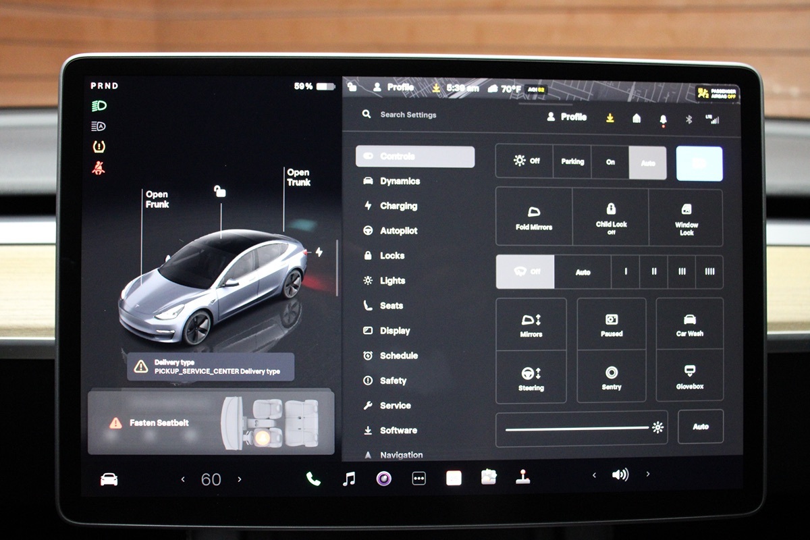810x540 pixels.
Task: Activate Car Wash mode
Action: 689,324
